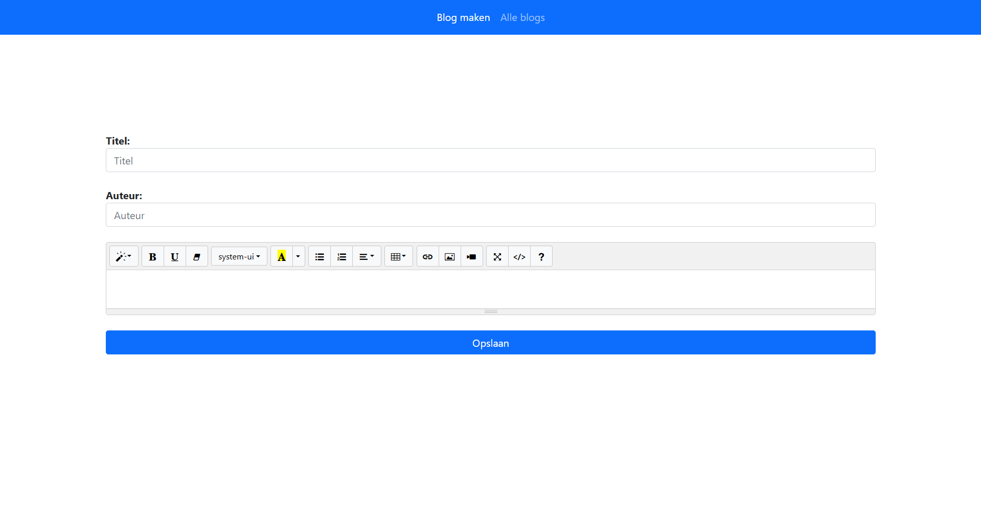981x525 pixels.
Task: Toggle underline formatting
Action: (174, 257)
